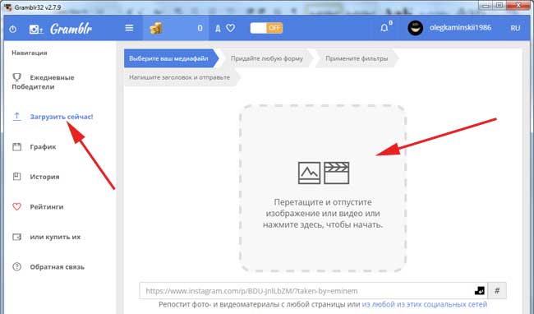This screenshot has width=534, height=314.
Task: Click the red heart Рейтинги icon
Action: tap(16, 206)
